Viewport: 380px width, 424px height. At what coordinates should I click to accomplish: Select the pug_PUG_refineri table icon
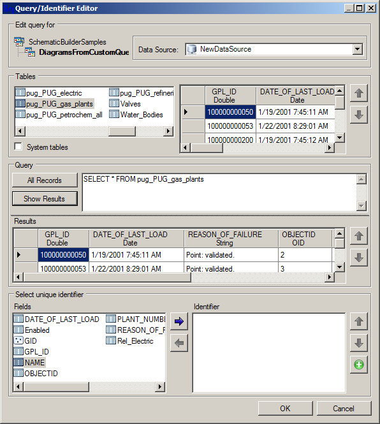114,92
